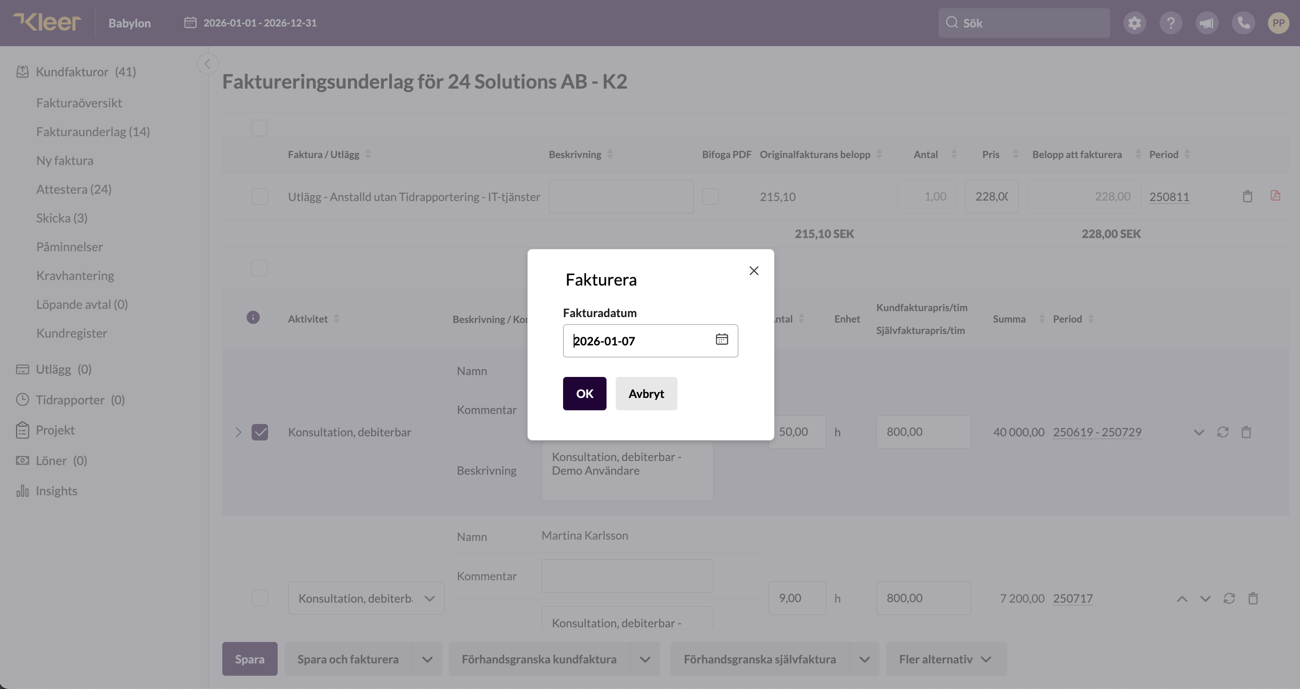Check the Utlägg IT-tjänster row checkbox
Image resolution: width=1300 pixels, height=689 pixels.
tap(260, 196)
